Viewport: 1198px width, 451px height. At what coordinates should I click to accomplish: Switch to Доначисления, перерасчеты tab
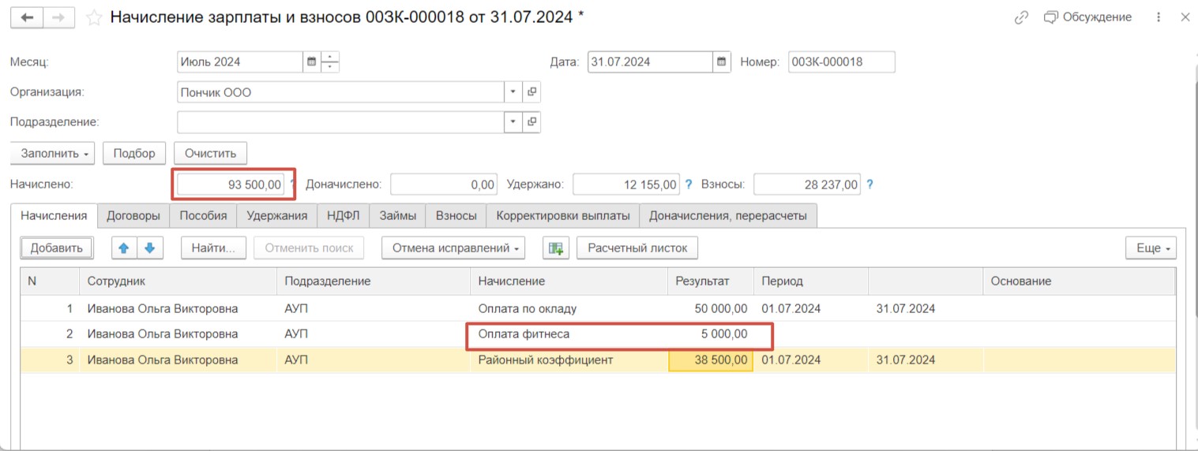coord(728,215)
